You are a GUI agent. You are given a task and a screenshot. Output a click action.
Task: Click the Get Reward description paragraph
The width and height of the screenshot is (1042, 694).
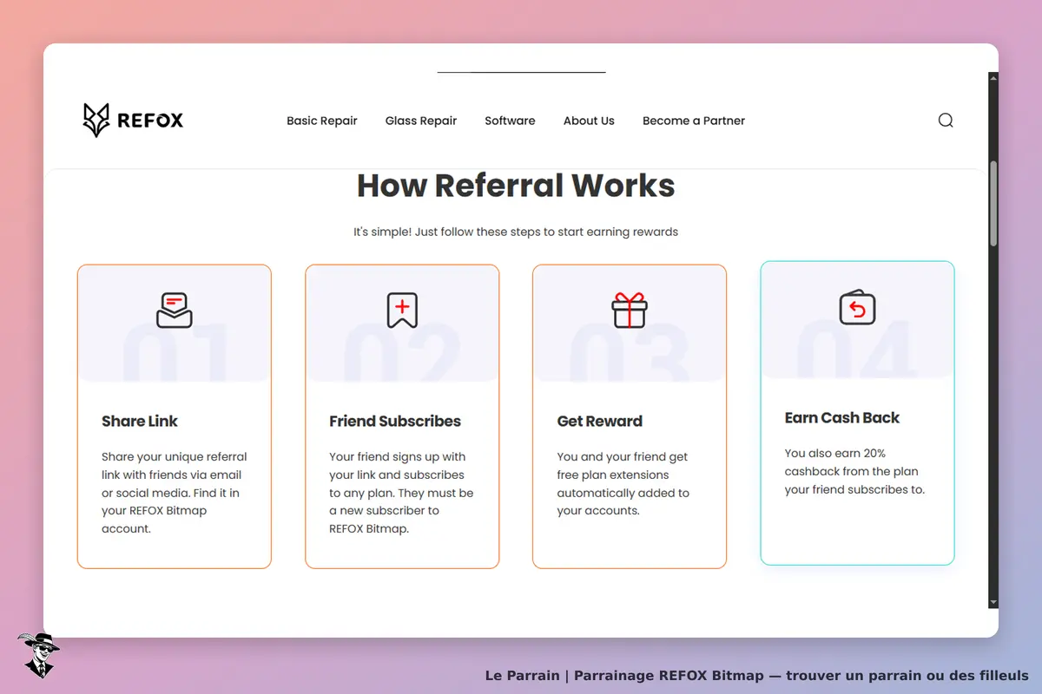click(623, 484)
